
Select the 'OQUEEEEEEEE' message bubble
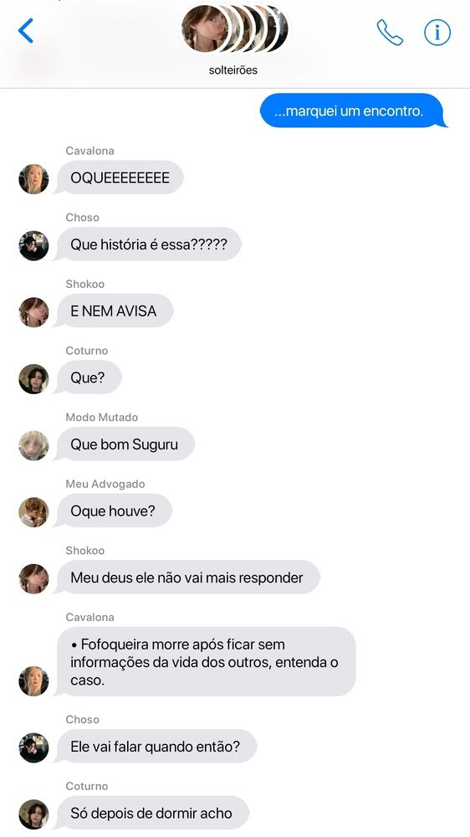click(x=120, y=177)
